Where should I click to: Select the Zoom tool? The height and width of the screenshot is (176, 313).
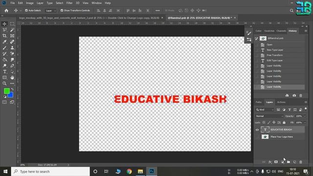pyautogui.click(x=4, y=84)
